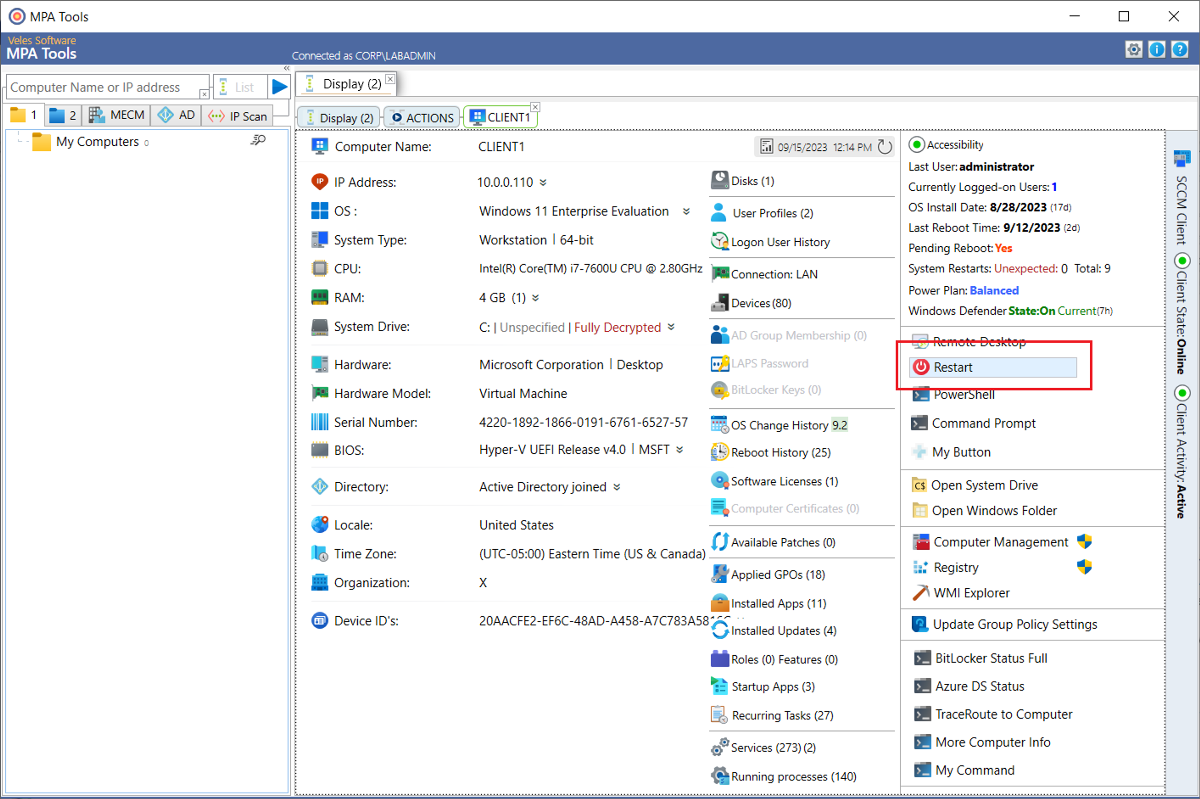Open Available Patches (0)
Screen dimensions: 1200x799
pyautogui.click(x=773, y=542)
